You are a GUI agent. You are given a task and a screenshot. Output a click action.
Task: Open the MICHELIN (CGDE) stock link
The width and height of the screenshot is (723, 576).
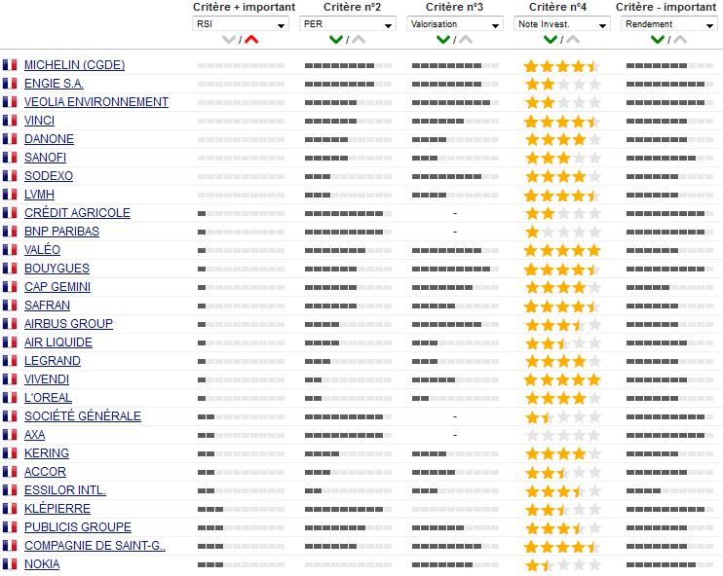tap(75, 65)
